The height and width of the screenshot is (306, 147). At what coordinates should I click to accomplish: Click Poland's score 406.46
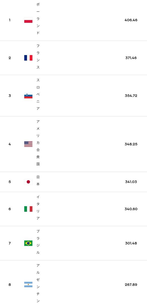click(x=131, y=20)
